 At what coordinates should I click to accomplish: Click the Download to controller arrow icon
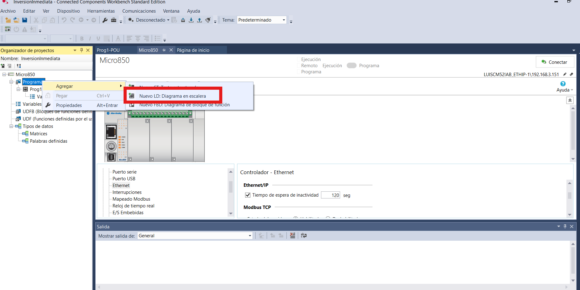click(x=191, y=20)
